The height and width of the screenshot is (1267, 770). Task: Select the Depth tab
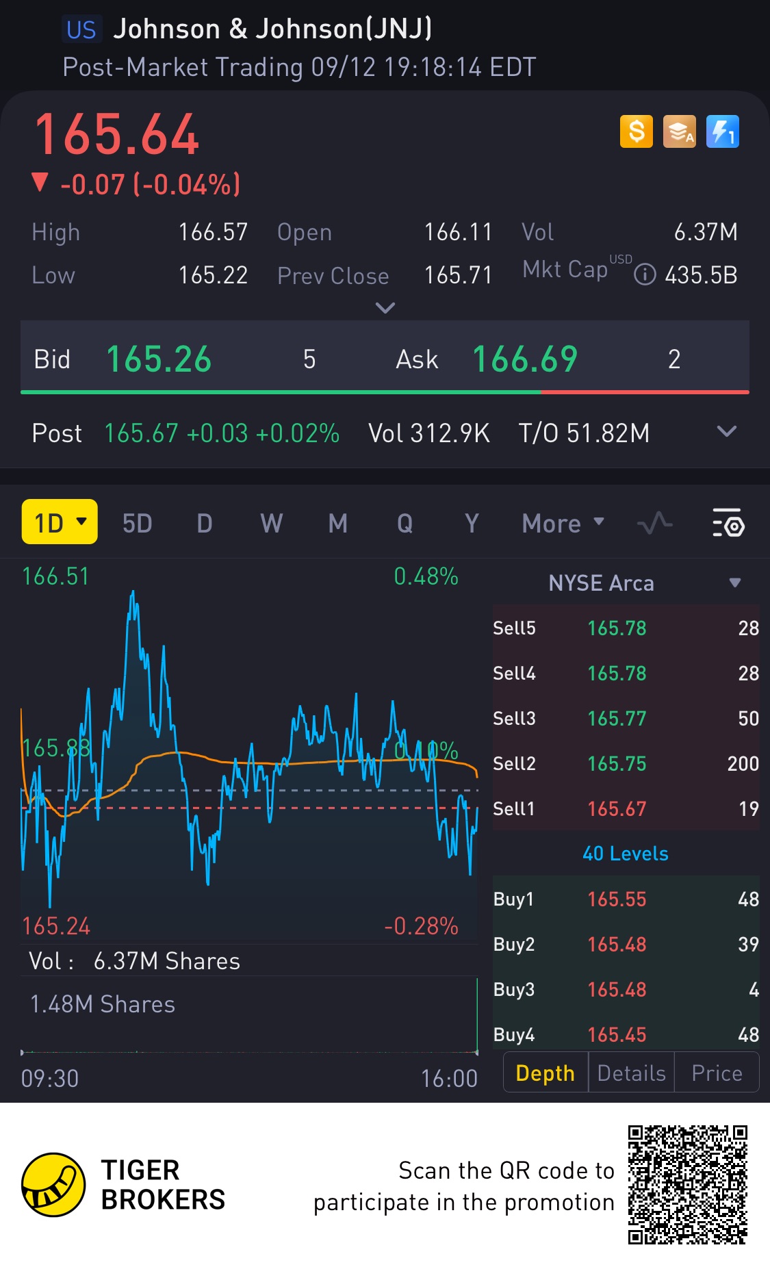point(545,1073)
